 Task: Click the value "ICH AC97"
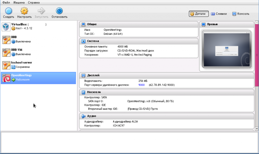119,126
